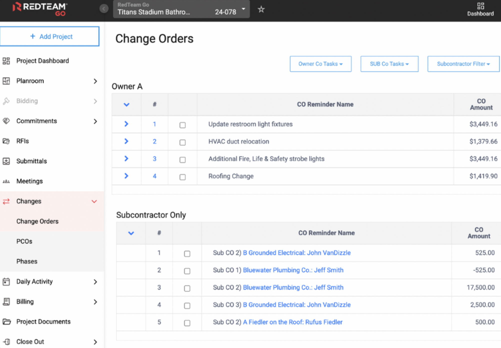Open the PCOs submenu item
Screen dimensions: 501x348
click(x=52, y=241)
